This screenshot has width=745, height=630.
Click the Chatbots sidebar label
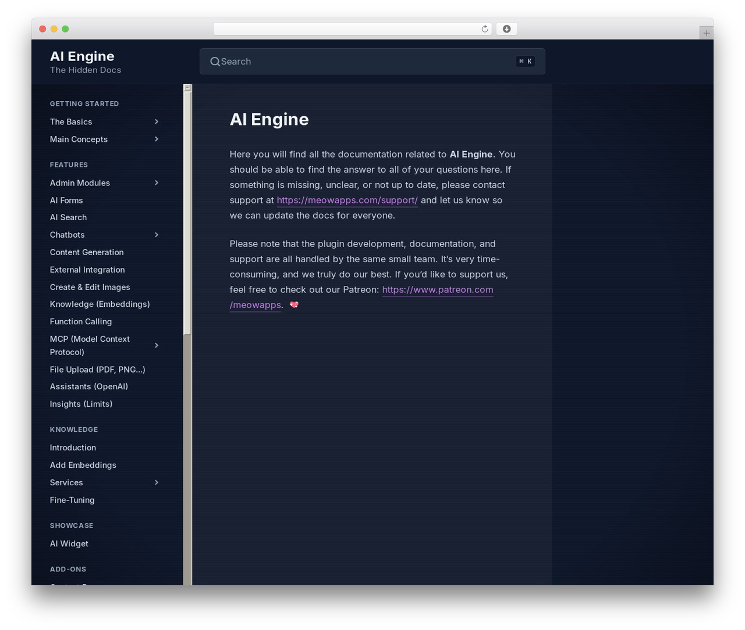point(68,235)
